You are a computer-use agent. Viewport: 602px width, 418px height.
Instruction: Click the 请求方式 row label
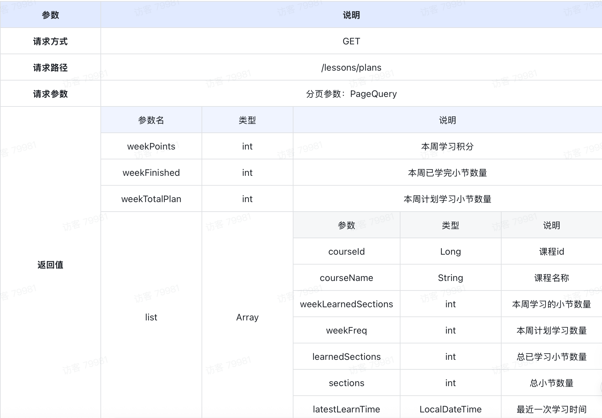click(50, 41)
